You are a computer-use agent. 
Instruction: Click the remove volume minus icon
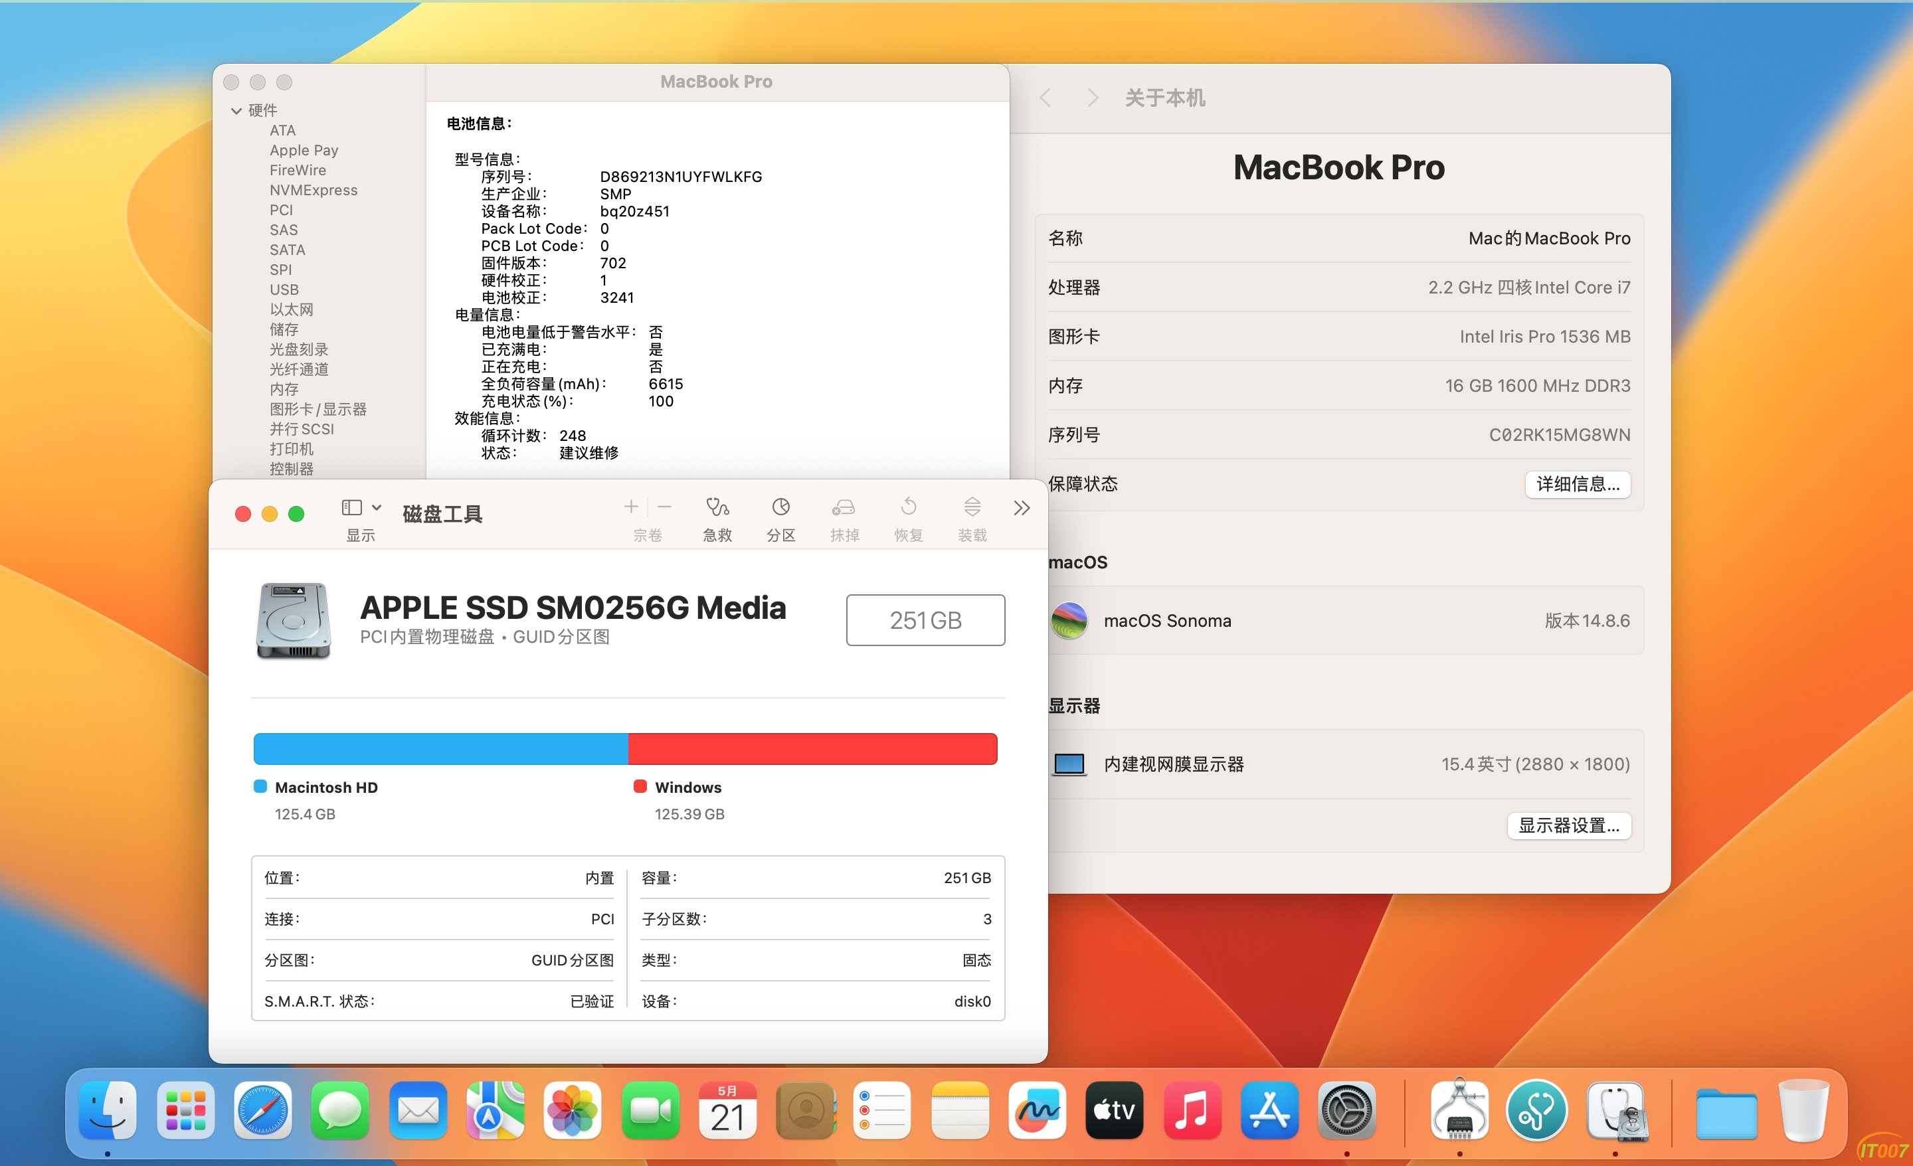[665, 507]
